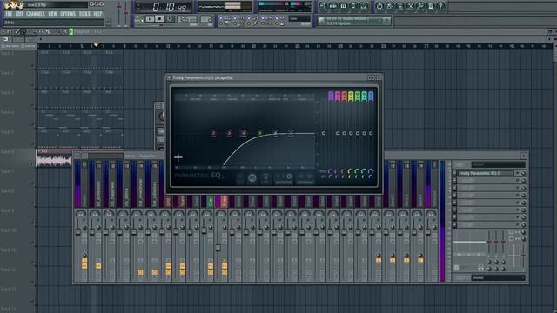Click the fourth round view-shortcut icon

(x=353, y=6)
